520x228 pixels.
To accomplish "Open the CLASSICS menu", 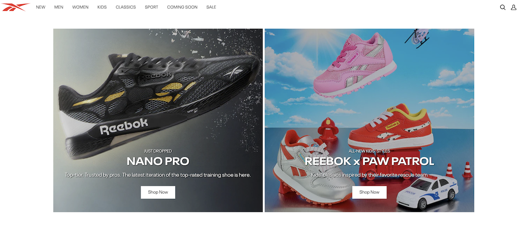I will (126, 7).
